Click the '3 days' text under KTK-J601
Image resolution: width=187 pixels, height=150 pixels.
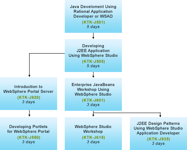pos(93,105)
